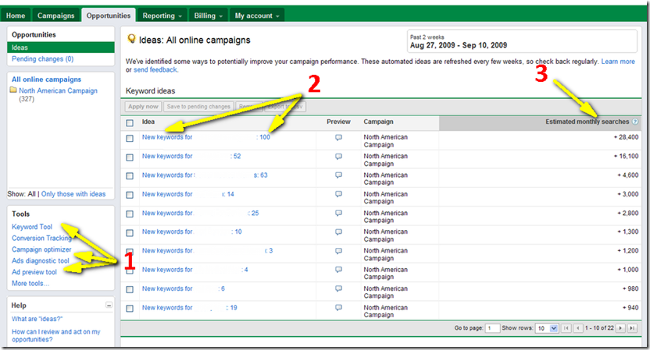Image resolution: width=650 pixels, height=350 pixels.
Task: Open the Learn more link
Action: pyautogui.click(x=618, y=62)
